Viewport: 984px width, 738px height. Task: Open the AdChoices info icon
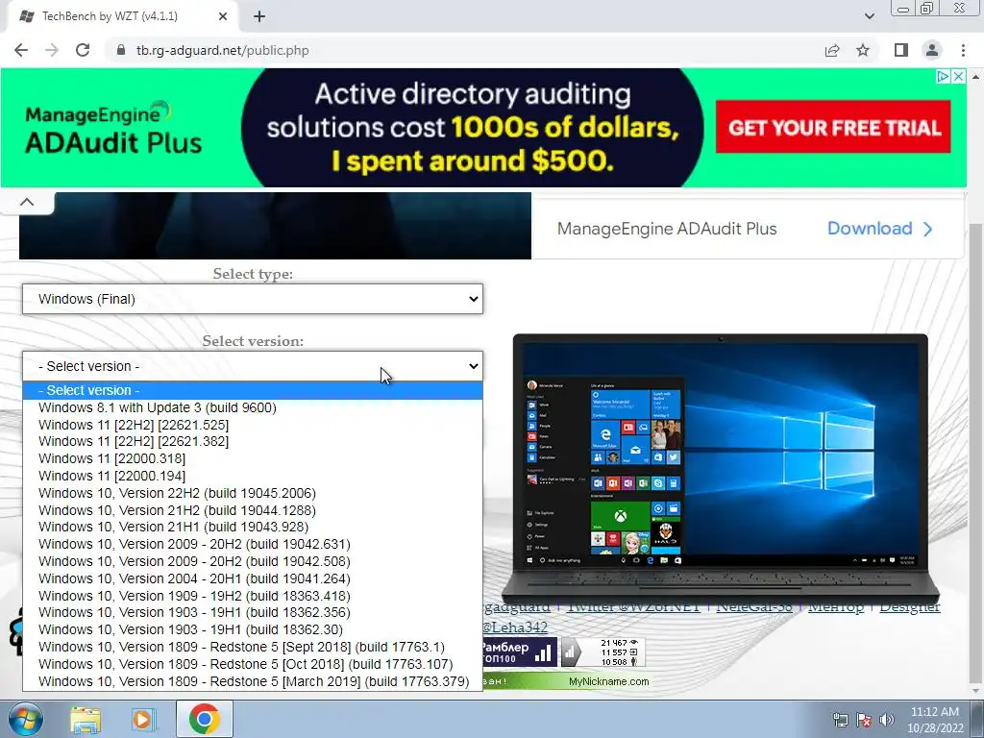point(943,76)
